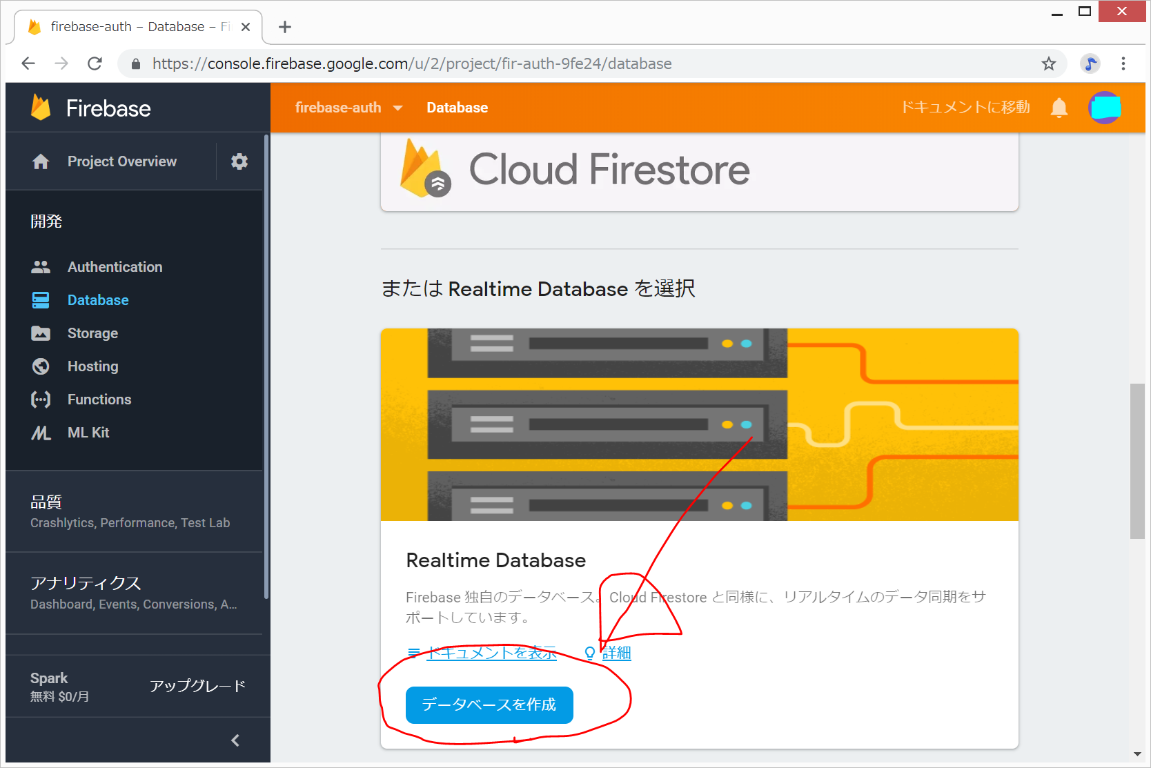Viewport: 1151px width, 768px height.
Task: Click the browser back arrow
Action: pos(28,64)
